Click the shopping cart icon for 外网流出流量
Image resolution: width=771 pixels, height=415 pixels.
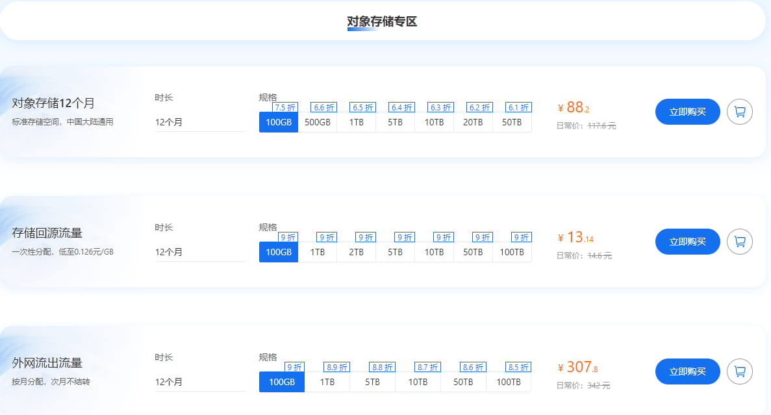coord(739,371)
